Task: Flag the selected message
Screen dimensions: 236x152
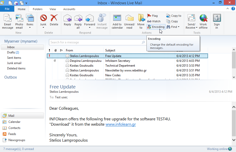Action: tap(153, 16)
